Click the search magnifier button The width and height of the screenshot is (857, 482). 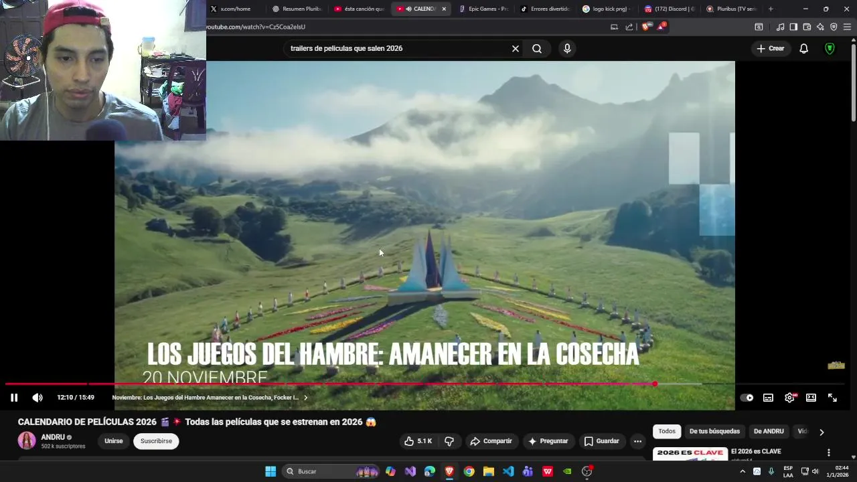click(537, 48)
